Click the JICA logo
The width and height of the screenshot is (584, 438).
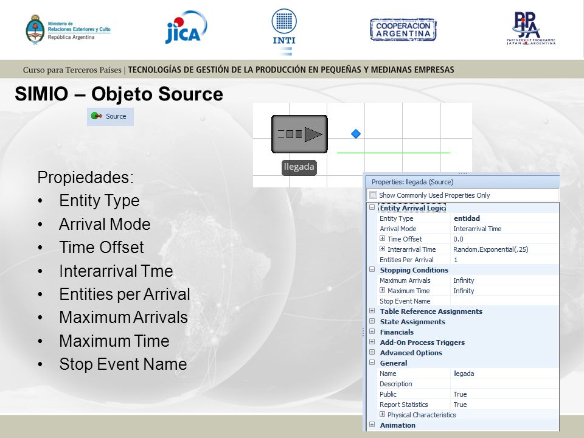(x=186, y=27)
